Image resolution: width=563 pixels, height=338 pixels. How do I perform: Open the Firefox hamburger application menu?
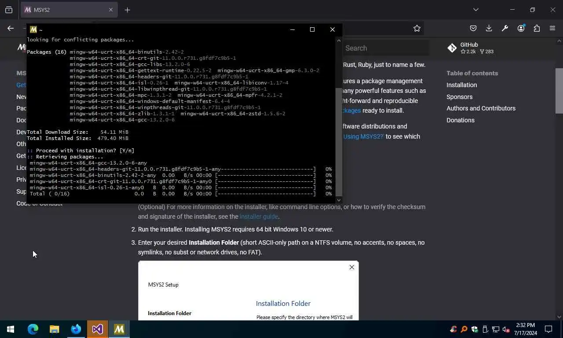click(552, 28)
